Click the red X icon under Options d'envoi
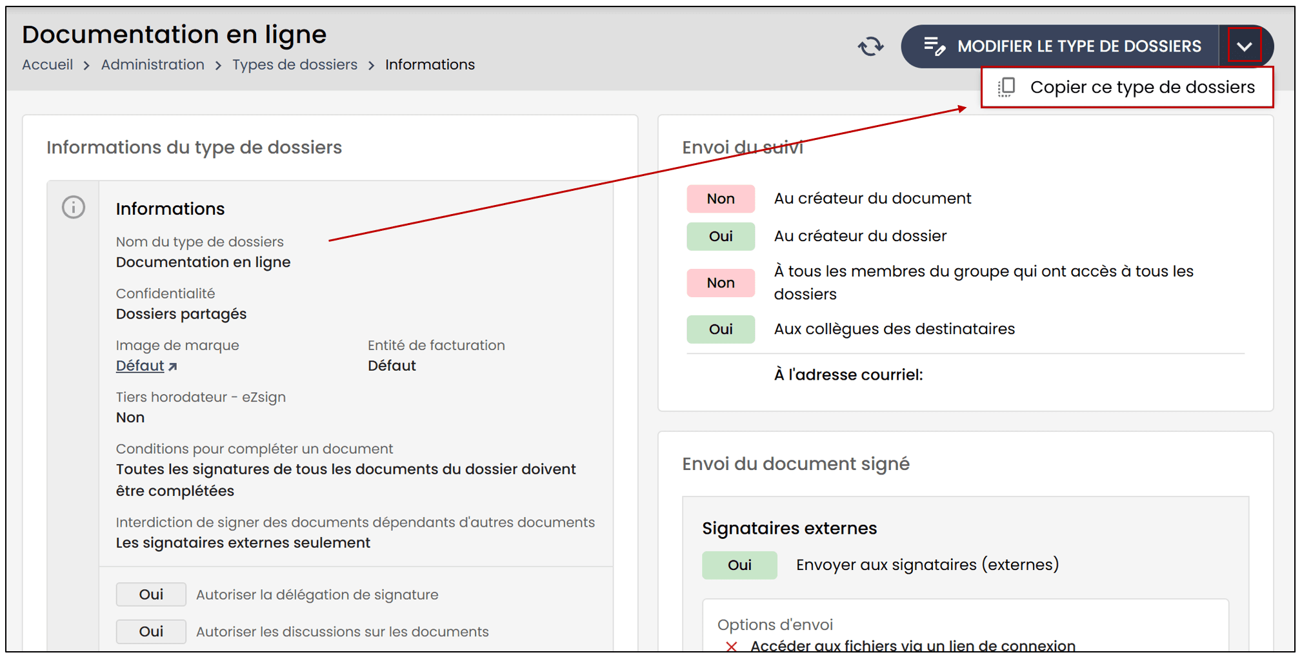Screen dimensions: 1302x657 [x=731, y=646]
